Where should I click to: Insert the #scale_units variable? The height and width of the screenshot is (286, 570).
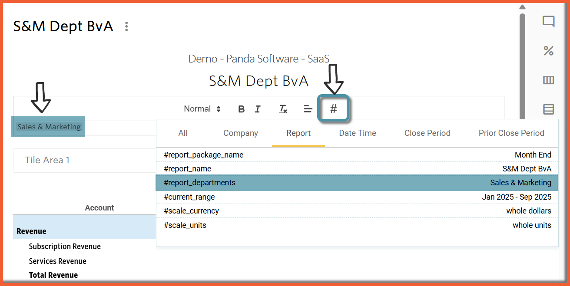click(x=357, y=225)
